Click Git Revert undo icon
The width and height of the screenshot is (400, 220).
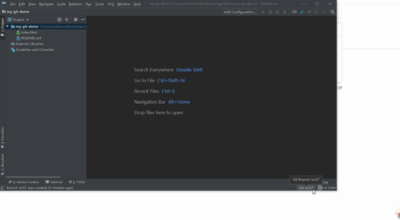[324, 12]
